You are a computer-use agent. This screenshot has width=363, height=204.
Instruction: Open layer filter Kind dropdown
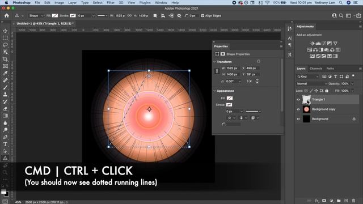coord(307,76)
